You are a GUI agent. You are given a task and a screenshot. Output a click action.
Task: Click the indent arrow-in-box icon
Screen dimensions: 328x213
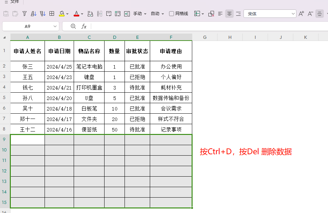[127, 14]
